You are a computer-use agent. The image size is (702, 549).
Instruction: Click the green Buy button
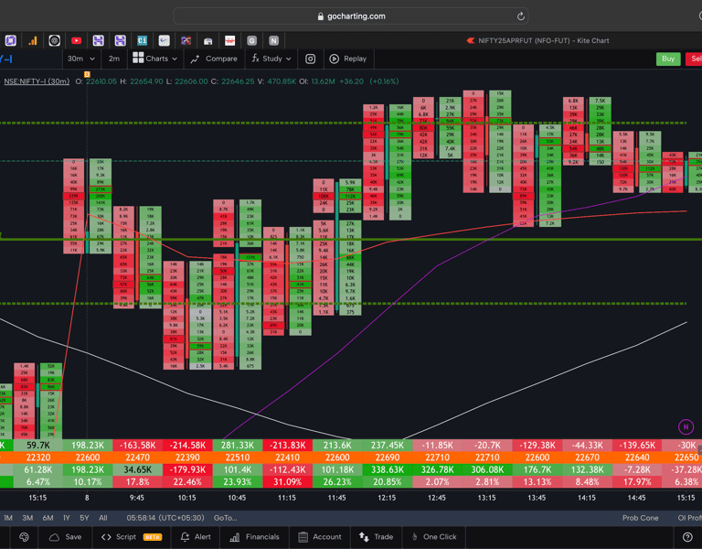pos(668,59)
